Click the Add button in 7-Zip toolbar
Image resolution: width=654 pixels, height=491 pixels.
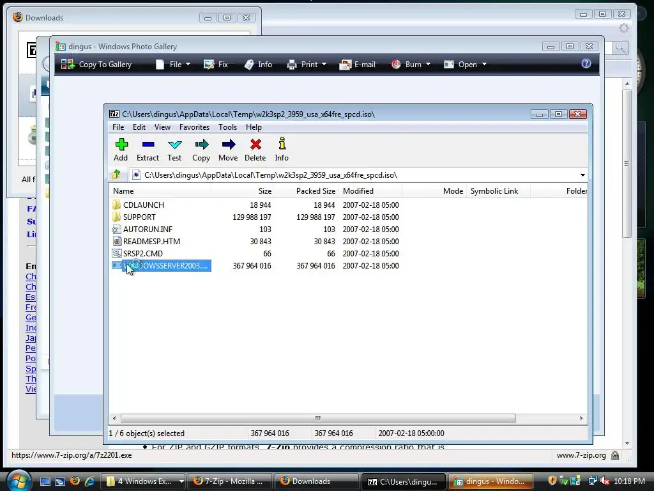(x=121, y=150)
